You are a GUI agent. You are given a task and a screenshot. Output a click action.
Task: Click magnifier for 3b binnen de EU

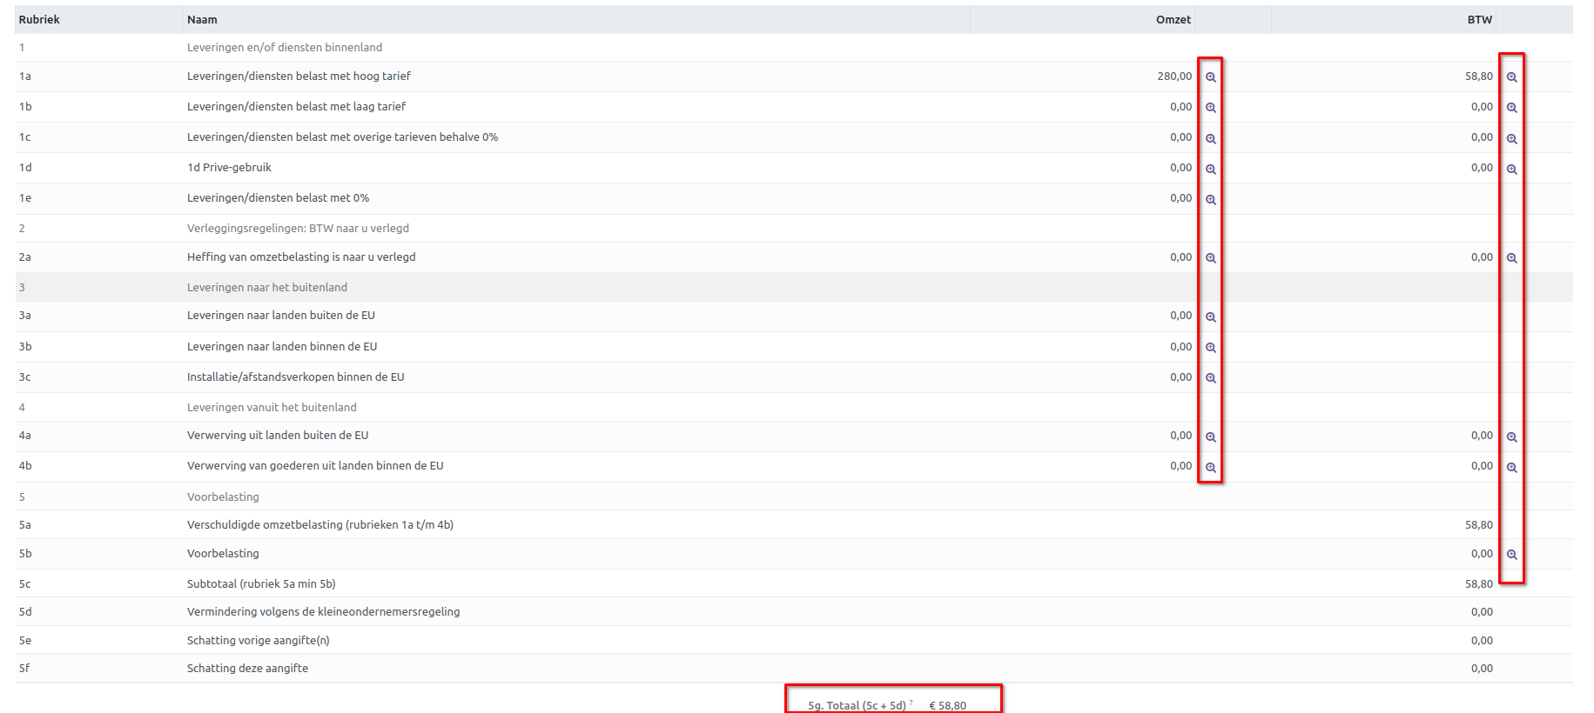tap(1210, 348)
